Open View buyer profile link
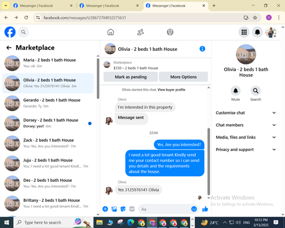285x228 pixels. [171, 89]
